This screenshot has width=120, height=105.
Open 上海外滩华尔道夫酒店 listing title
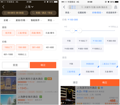coord(30,79)
